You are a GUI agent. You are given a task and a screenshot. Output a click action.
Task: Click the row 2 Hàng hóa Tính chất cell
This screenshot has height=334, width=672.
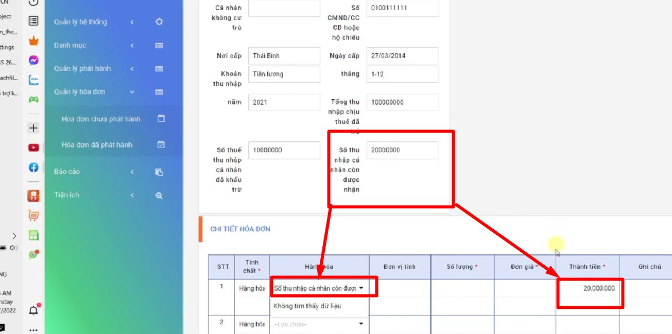252,324
